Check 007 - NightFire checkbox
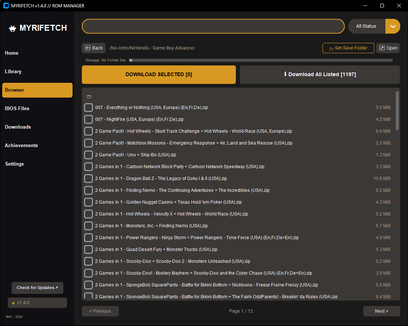 coord(88,119)
